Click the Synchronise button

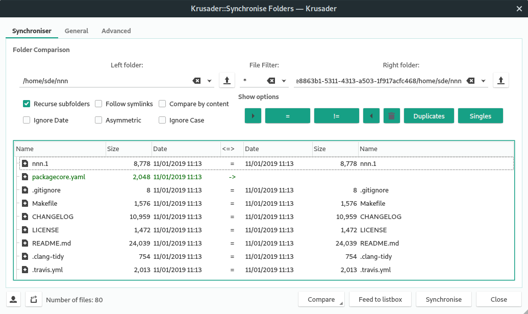click(443, 299)
